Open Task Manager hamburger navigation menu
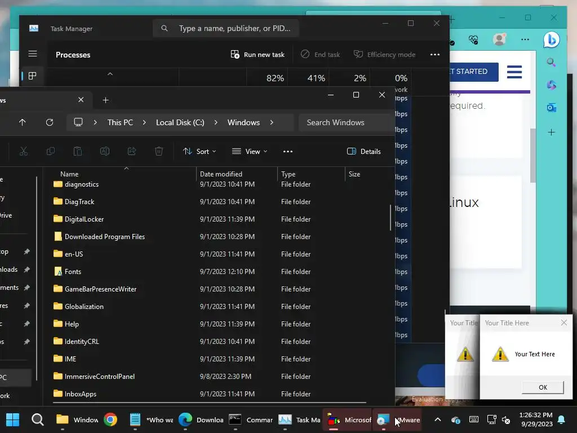This screenshot has height=433, width=577. click(32, 54)
